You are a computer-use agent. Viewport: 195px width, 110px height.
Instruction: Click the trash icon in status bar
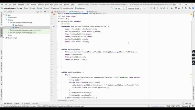[x=193, y=106]
